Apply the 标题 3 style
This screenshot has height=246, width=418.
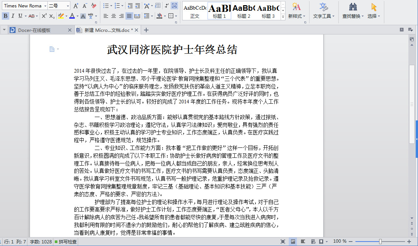(x=268, y=11)
